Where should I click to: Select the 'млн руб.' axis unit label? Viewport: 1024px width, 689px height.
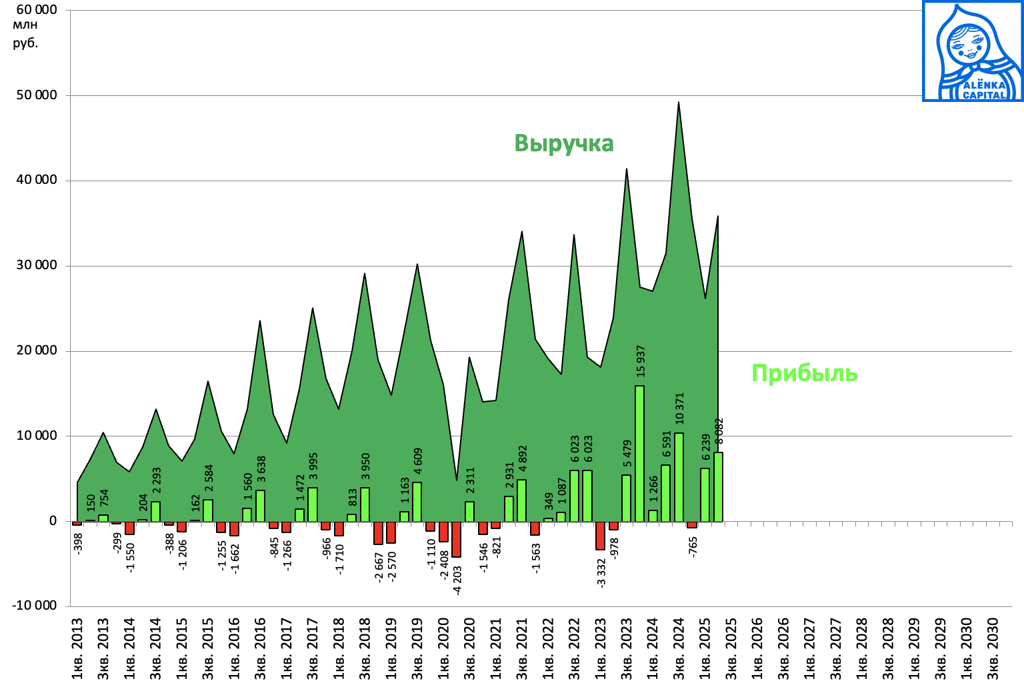click(25, 34)
